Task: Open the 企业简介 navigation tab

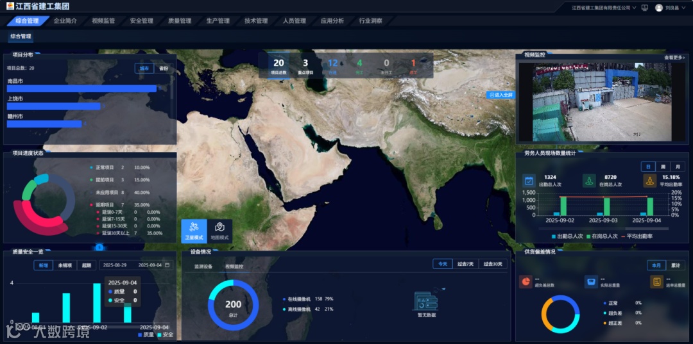Action: (x=65, y=20)
